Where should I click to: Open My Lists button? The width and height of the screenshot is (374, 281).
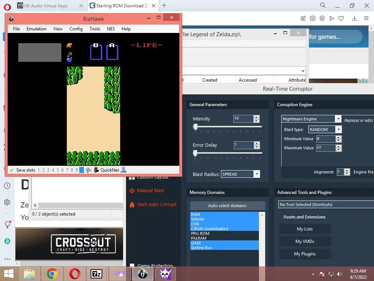[305, 229]
